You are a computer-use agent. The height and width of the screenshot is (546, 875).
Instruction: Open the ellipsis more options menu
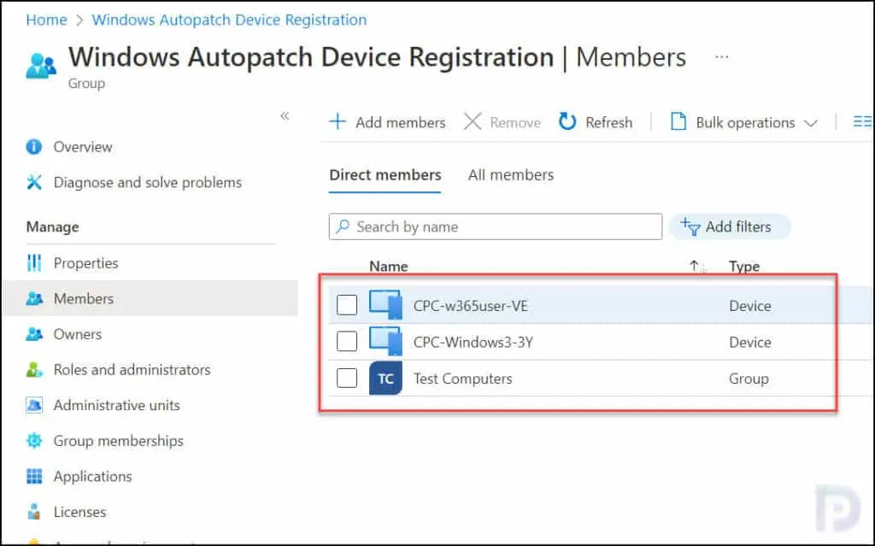click(722, 57)
